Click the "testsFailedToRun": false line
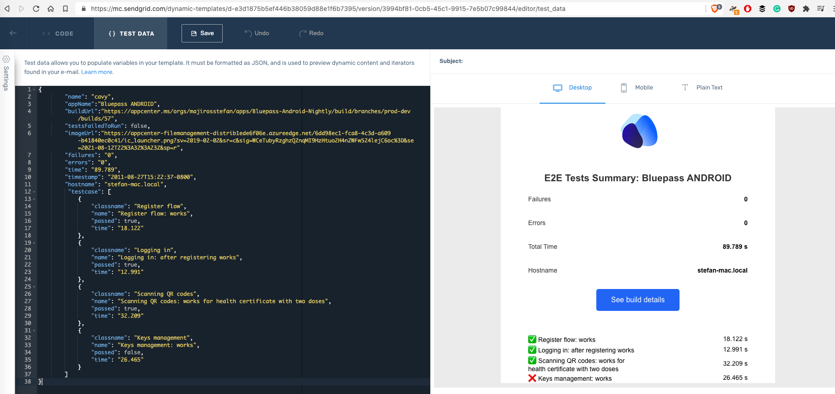The width and height of the screenshot is (835, 394). (107, 126)
